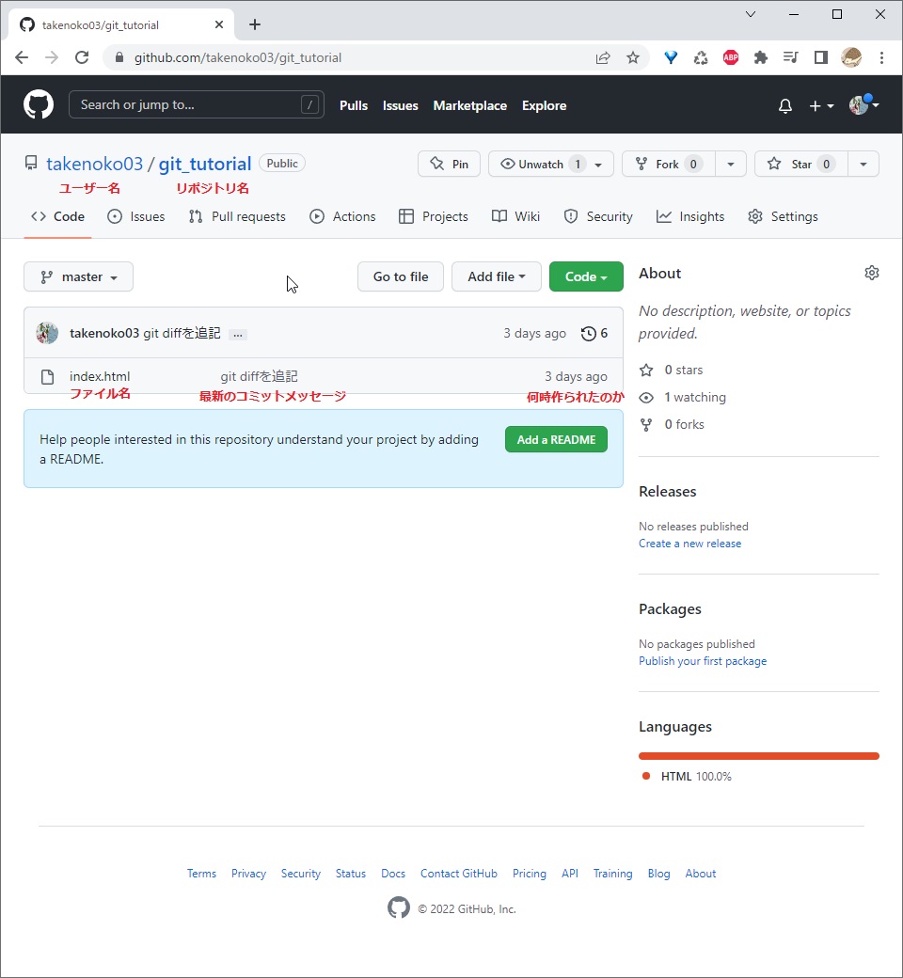Expand the Star lists dropdown arrow
Screen dimensions: 903x978
pyautogui.click(x=863, y=165)
